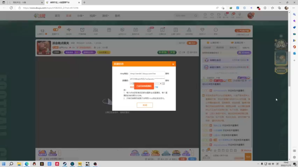
Task: Open the 钻粉纪念日 row
Action: tap(226, 60)
